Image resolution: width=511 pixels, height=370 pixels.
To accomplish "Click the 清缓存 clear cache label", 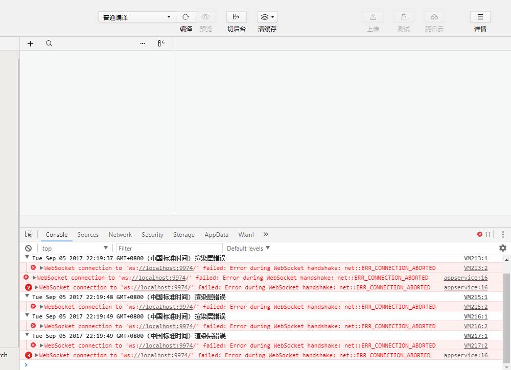I will pos(267,29).
